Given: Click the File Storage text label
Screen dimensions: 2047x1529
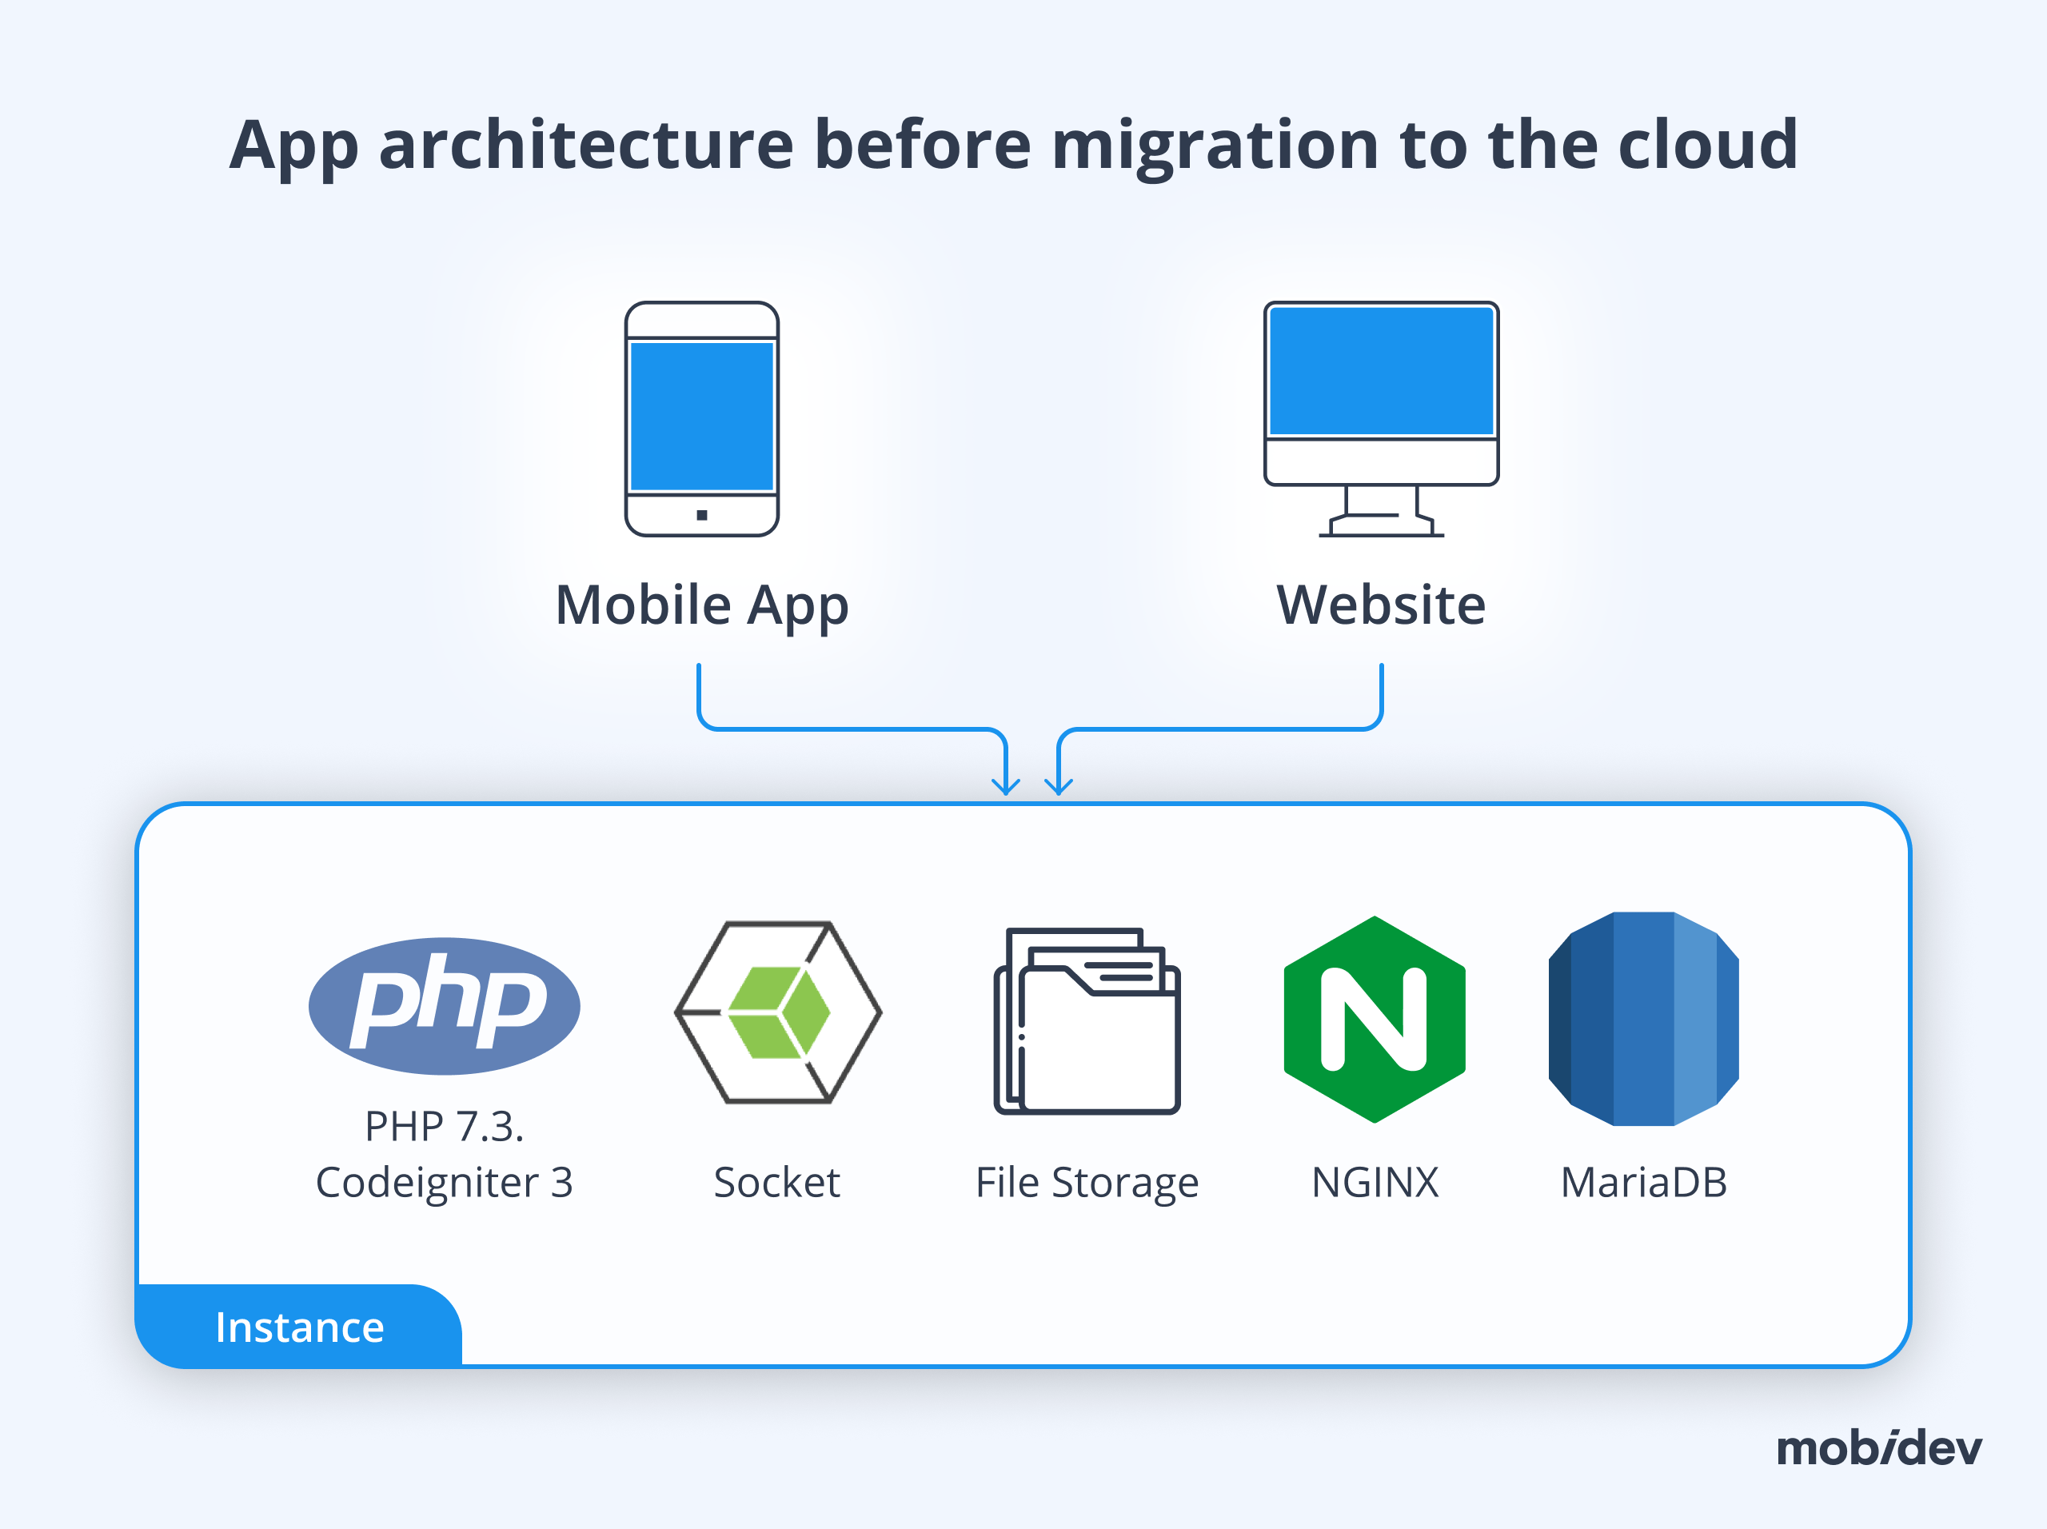Looking at the screenshot, I should 1087,1182.
